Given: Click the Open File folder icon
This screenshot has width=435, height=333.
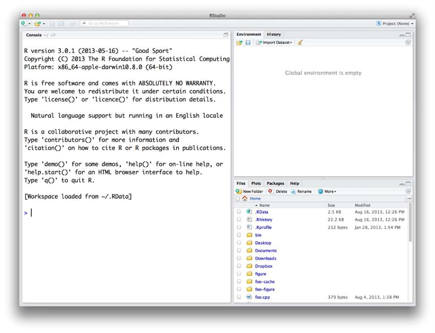Looking at the screenshot, I should click(38, 24).
